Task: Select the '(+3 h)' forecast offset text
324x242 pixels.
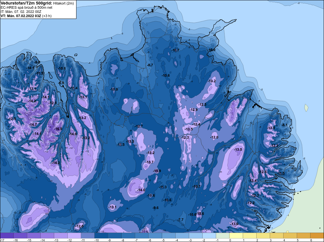Action: pos(47,16)
